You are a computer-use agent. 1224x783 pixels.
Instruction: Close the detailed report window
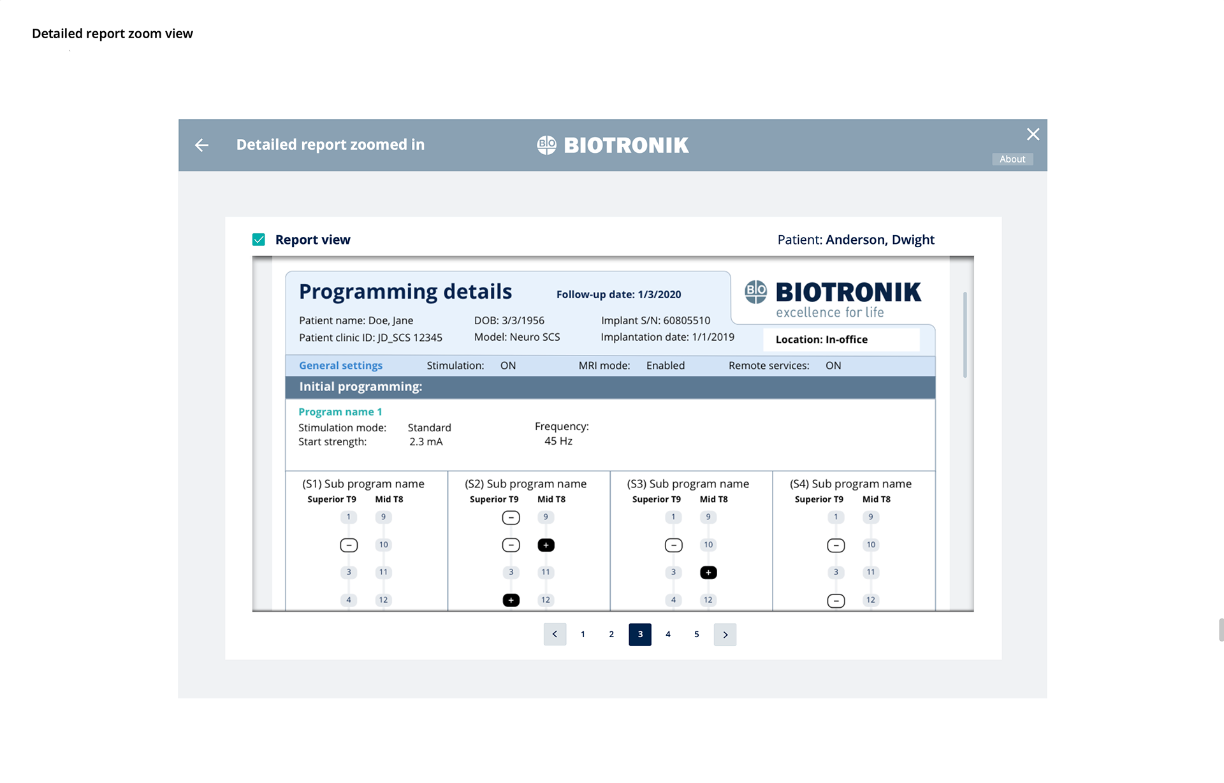pos(1033,134)
